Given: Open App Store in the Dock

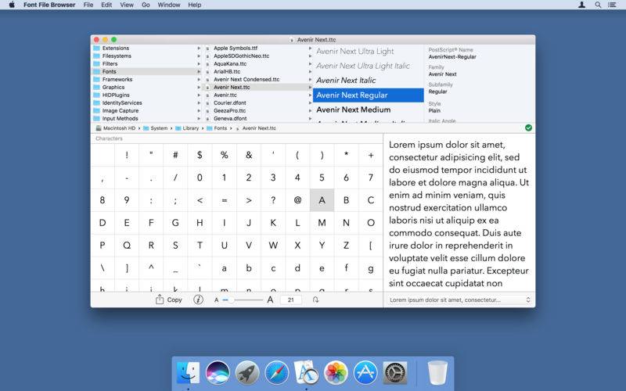Looking at the screenshot, I should pos(365,372).
